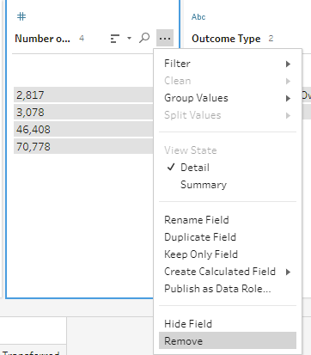Click the sort icon in Number field header
This screenshot has height=355, width=311.
click(115, 39)
